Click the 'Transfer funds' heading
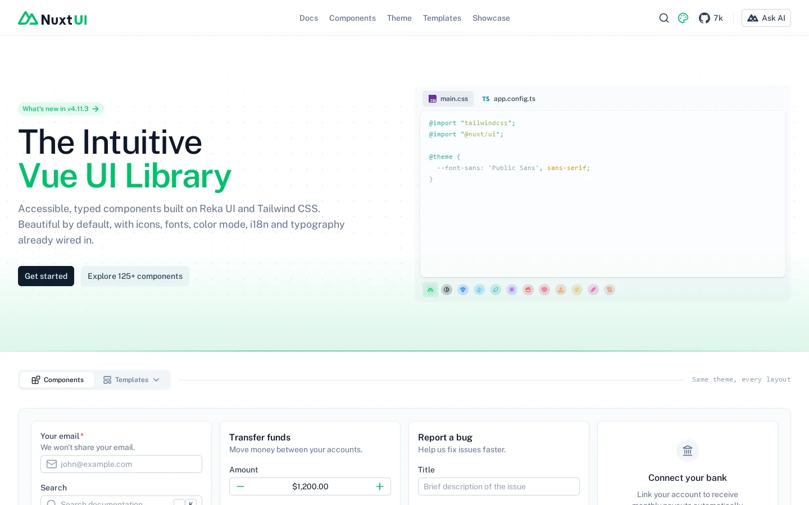The width and height of the screenshot is (809, 505). (x=260, y=437)
